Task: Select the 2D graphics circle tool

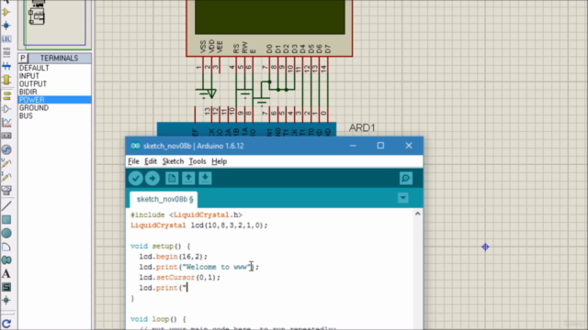Action: pyautogui.click(x=6, y=233)
